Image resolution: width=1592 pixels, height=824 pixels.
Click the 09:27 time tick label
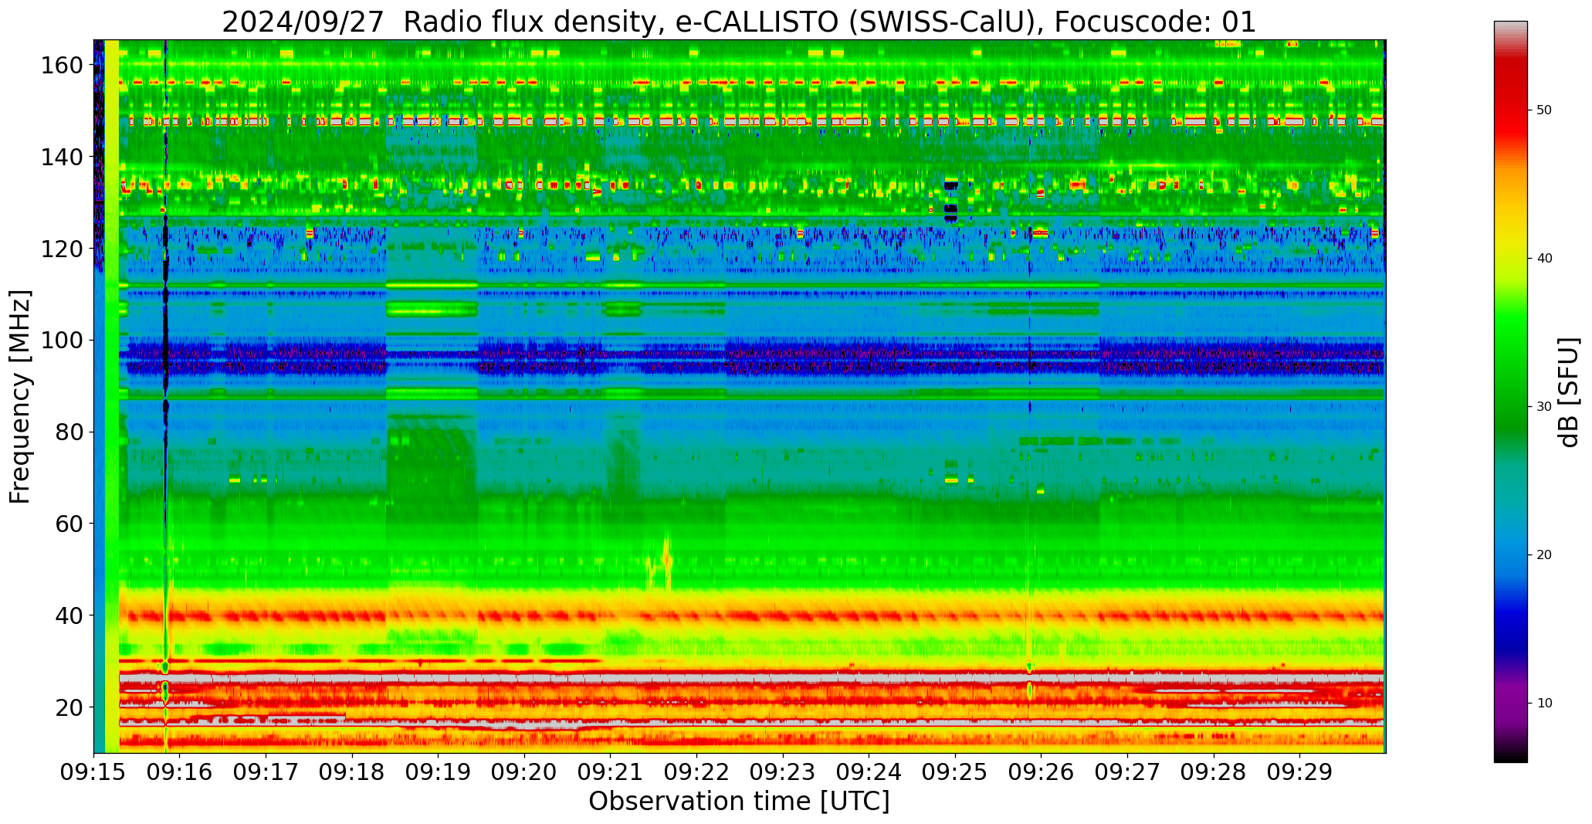(1127, 771)
